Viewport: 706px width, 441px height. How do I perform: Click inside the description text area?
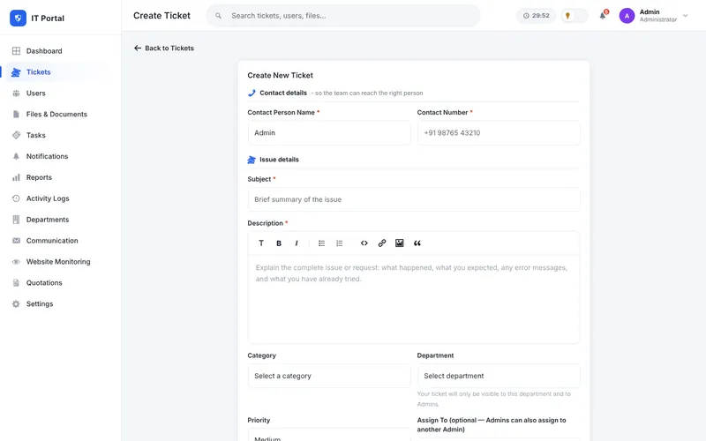[x=414, y=299]
